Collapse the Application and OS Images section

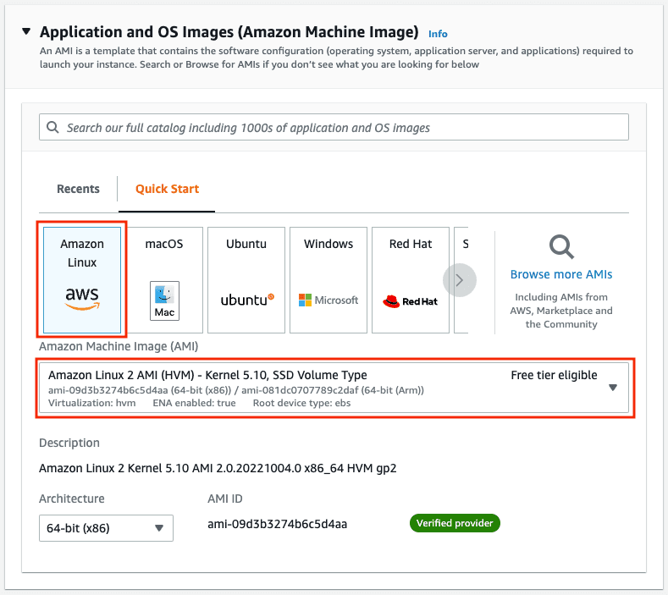tap(26, 31)
